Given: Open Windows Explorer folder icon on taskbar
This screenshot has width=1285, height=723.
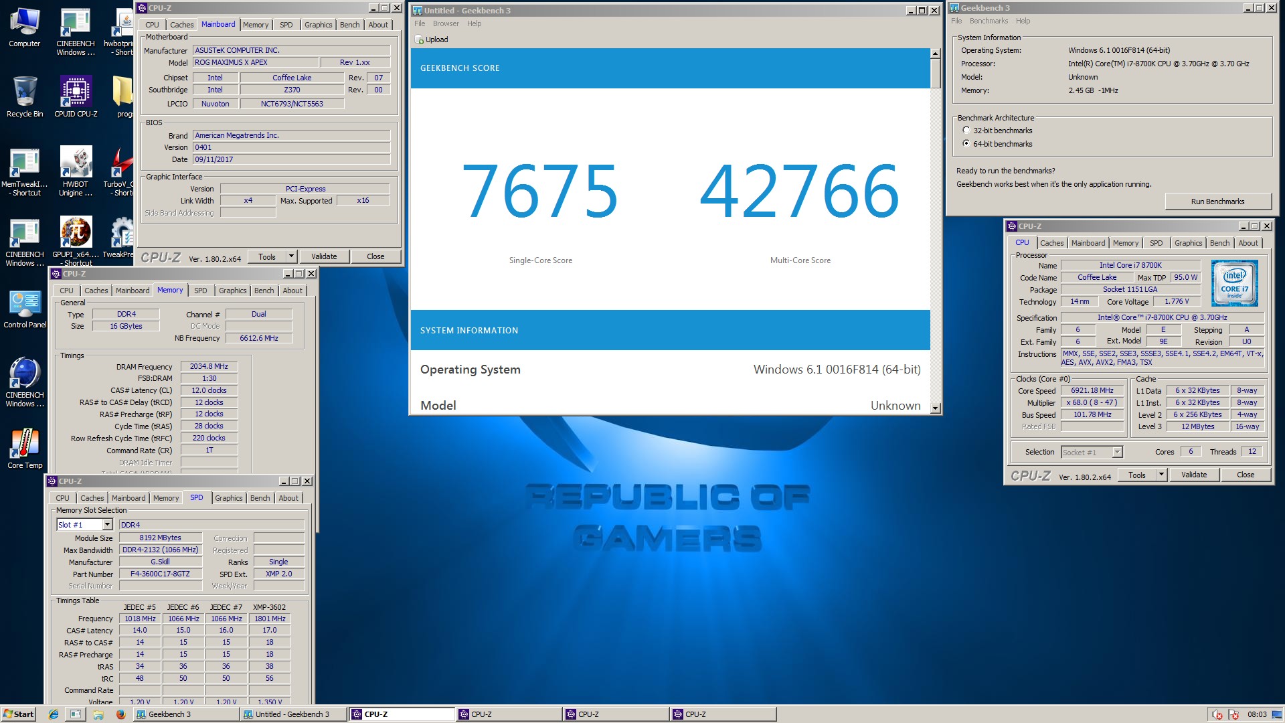Looking at the screenshot, I should (x=98, y=714).
